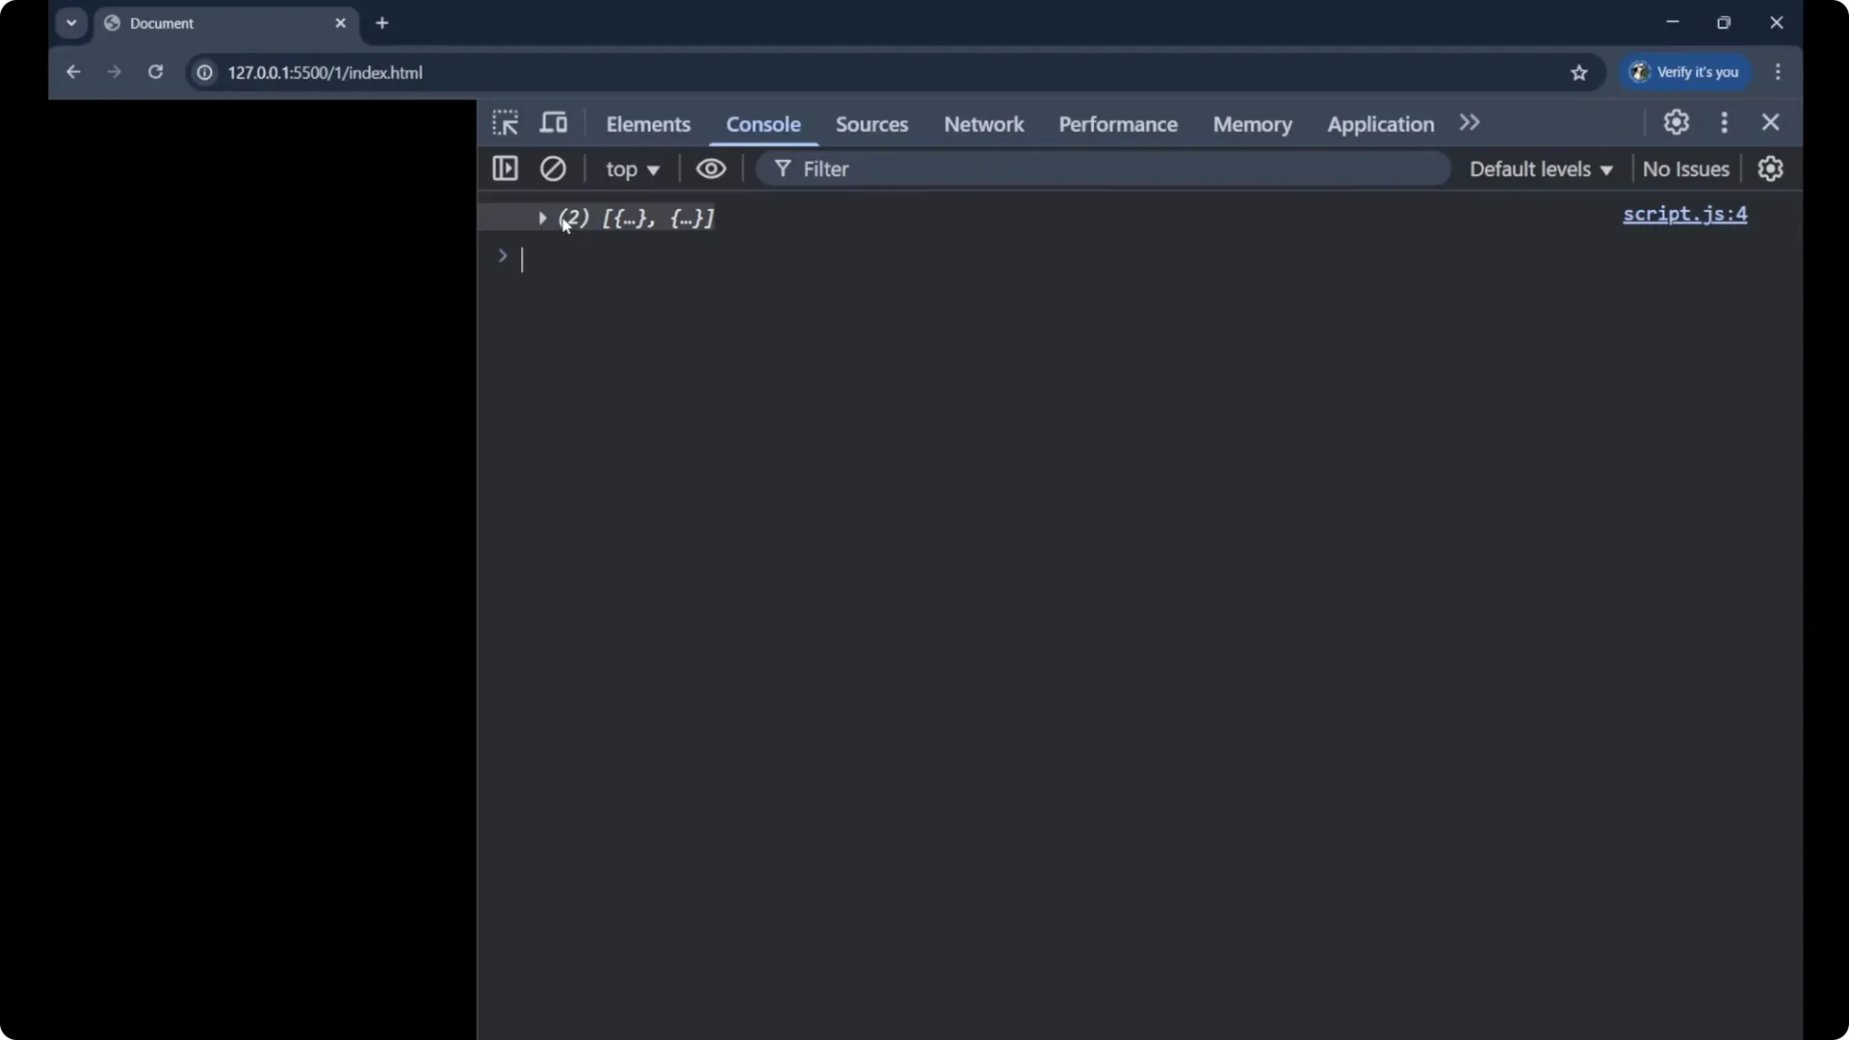Open console sidebar drawer
The image size is (1849, 1040).
505,169
